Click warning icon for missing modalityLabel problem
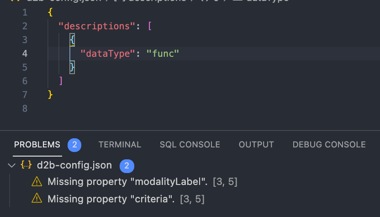The height and width of the screenshot is (217, 380). 37,182
